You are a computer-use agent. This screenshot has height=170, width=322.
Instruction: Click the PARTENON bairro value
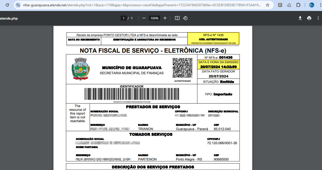(x=147, y=159)
